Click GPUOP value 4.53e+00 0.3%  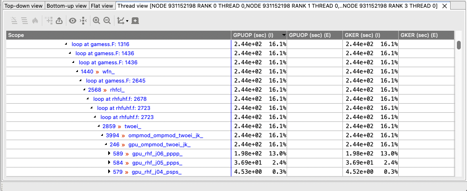tap(260, 172)
